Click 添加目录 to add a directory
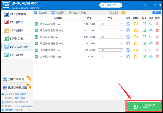 pos(58,12)
